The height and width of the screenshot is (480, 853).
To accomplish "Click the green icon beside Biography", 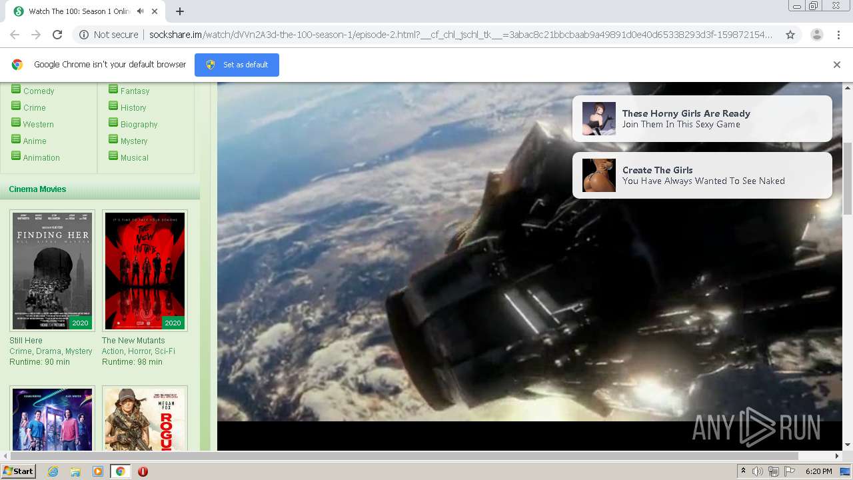I will click(113, 123).
